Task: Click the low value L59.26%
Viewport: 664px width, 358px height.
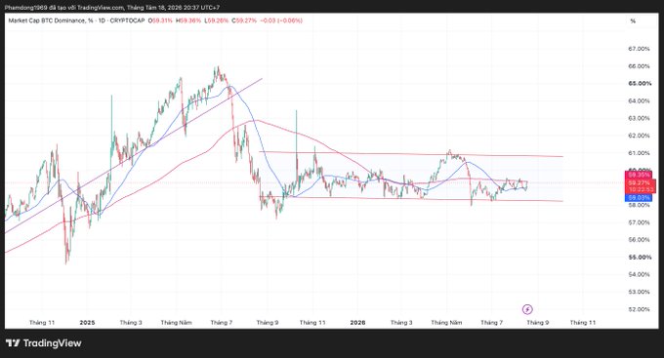Action: click(x=217, y=20)
